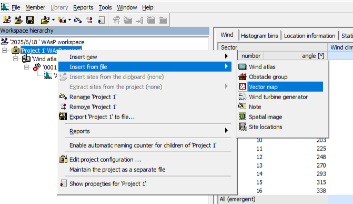Screen dimensions: 353x204
Task: Open the Tools menu in menu bar
Action: 105,7
